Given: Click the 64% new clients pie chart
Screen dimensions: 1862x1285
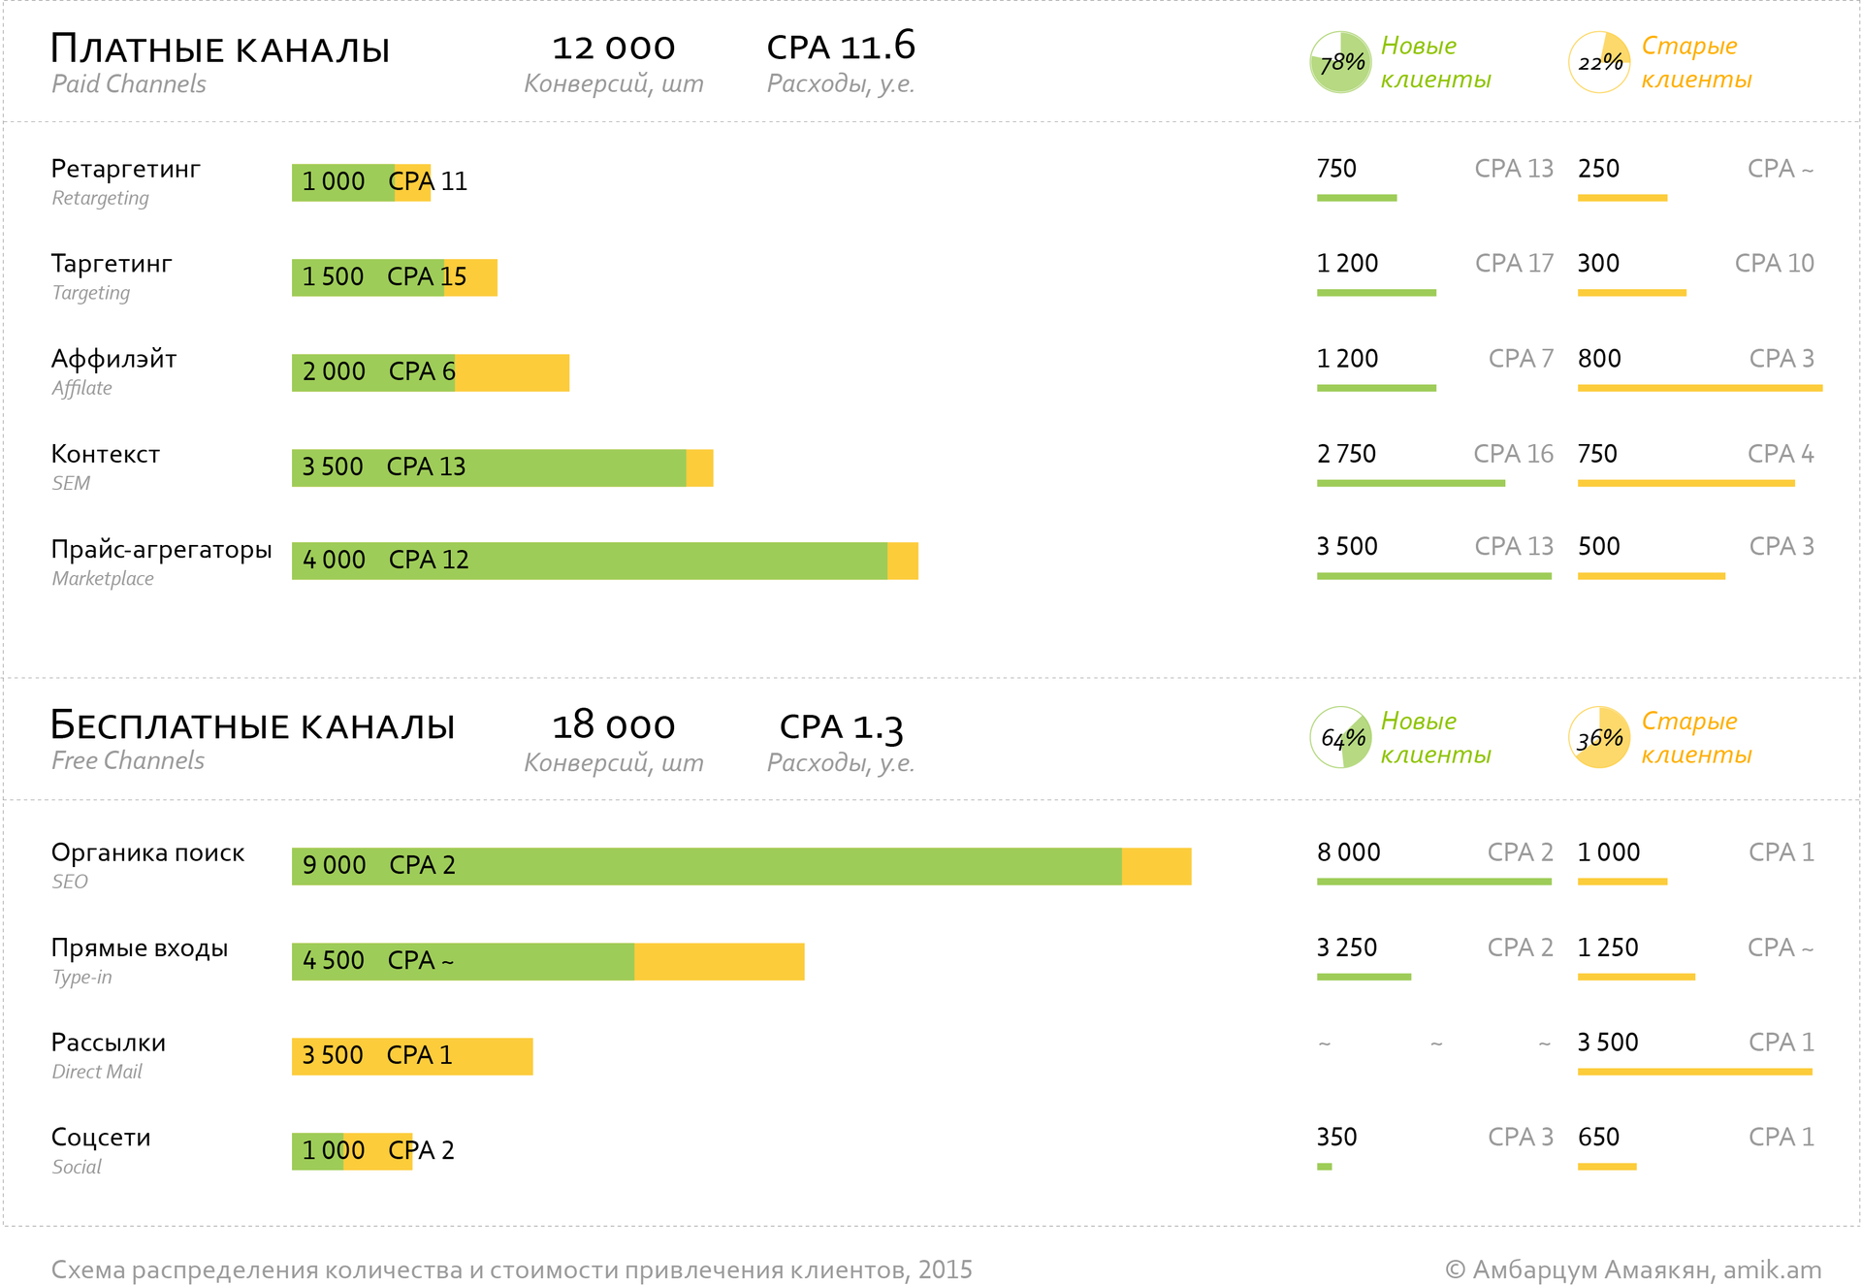Looking at the screenshot, I should 1340,737.
